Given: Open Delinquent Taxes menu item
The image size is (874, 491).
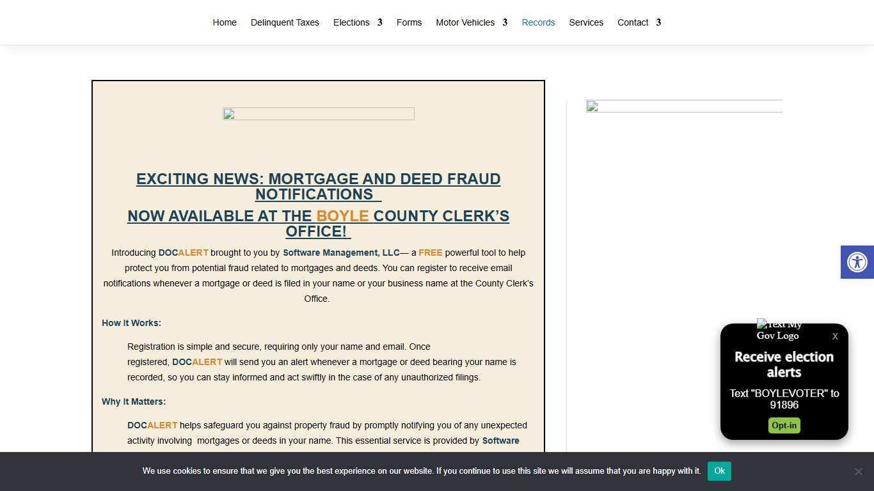Looking at the screenshot, I should coord(285,22).
